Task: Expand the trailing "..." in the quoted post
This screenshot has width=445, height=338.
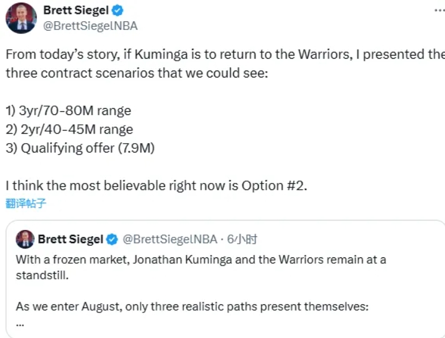Action: 21,323
